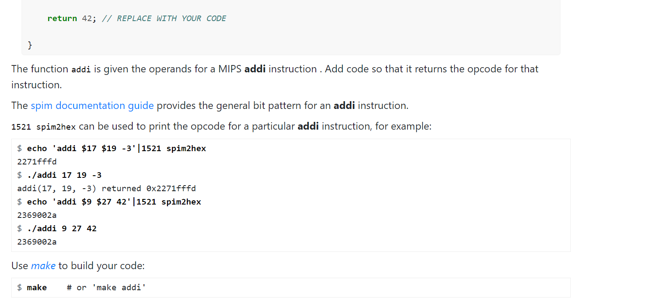The width and height of the screenshot is (663, 301).
Task: Open the spim documentation guide link
Action: (x=92, y=106)
